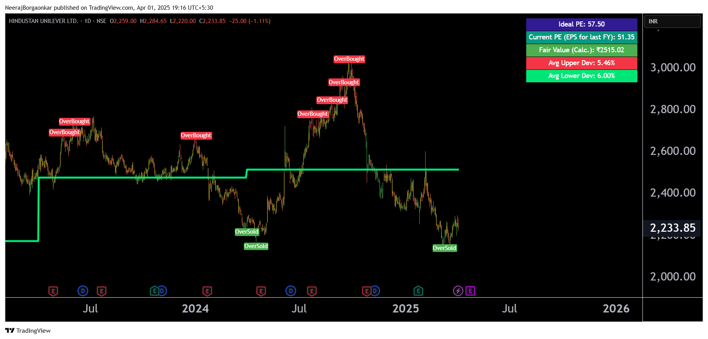Click red E marker touching D before 2025
708x339 pixels.
[367, 291]
